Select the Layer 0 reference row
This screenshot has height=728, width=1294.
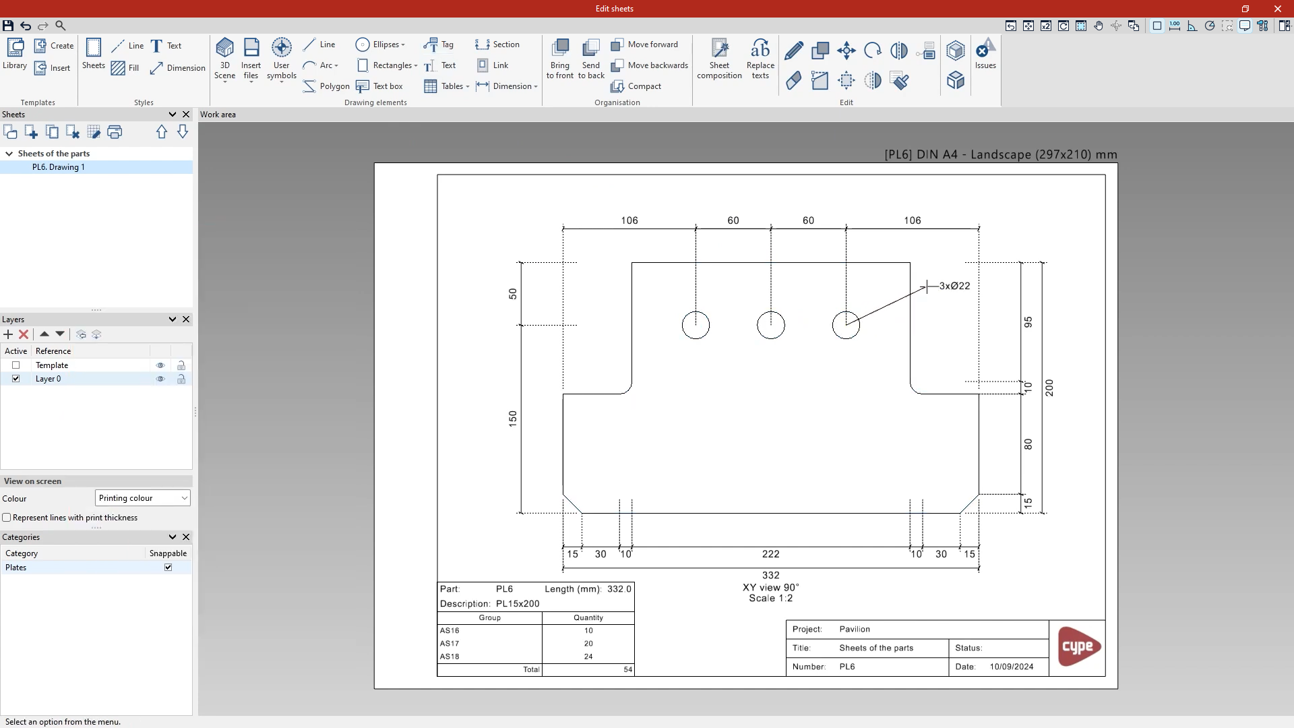pos(96,379)
